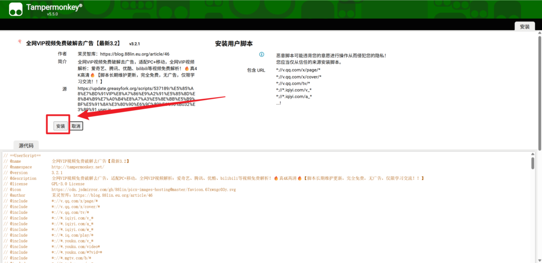The width and height of the screenshot is (542, 263).
Task: Click the greasyfork source URL text
Action: point(137,99)
